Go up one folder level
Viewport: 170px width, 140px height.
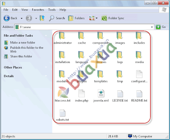(42, 18)
